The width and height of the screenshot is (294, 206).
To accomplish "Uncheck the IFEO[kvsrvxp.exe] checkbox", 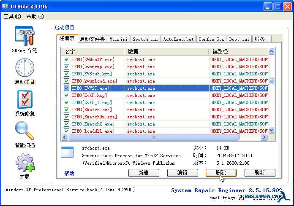I will (66, 67).
